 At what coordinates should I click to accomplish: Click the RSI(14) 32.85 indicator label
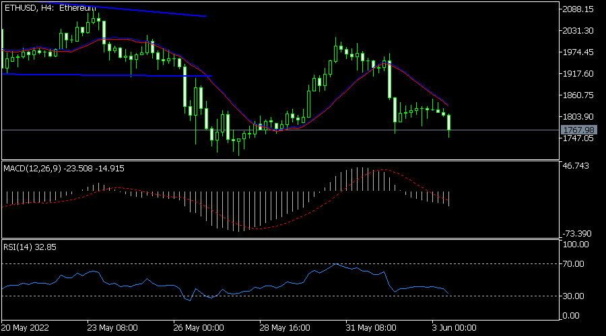tap(30, 247)
